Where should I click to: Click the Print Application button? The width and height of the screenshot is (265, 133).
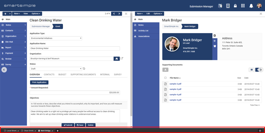point(39,82)
